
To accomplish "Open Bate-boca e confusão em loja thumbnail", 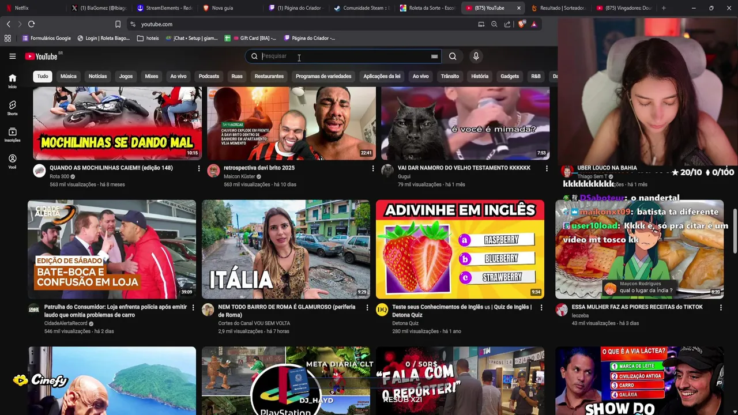I will tap(112, 249).
